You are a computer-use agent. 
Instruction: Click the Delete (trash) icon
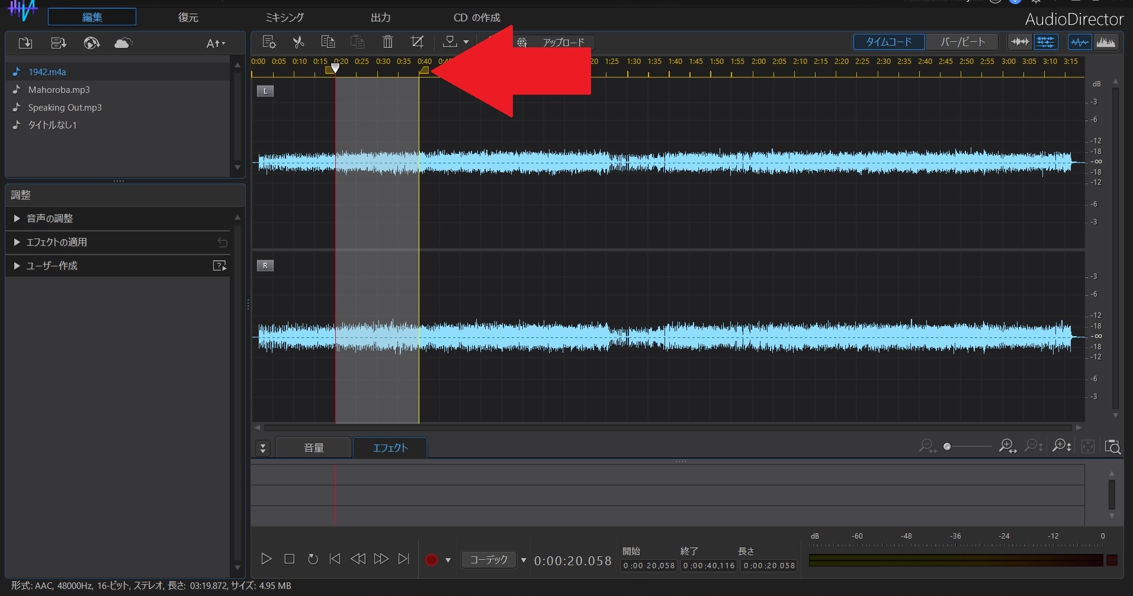click(388, 41)
